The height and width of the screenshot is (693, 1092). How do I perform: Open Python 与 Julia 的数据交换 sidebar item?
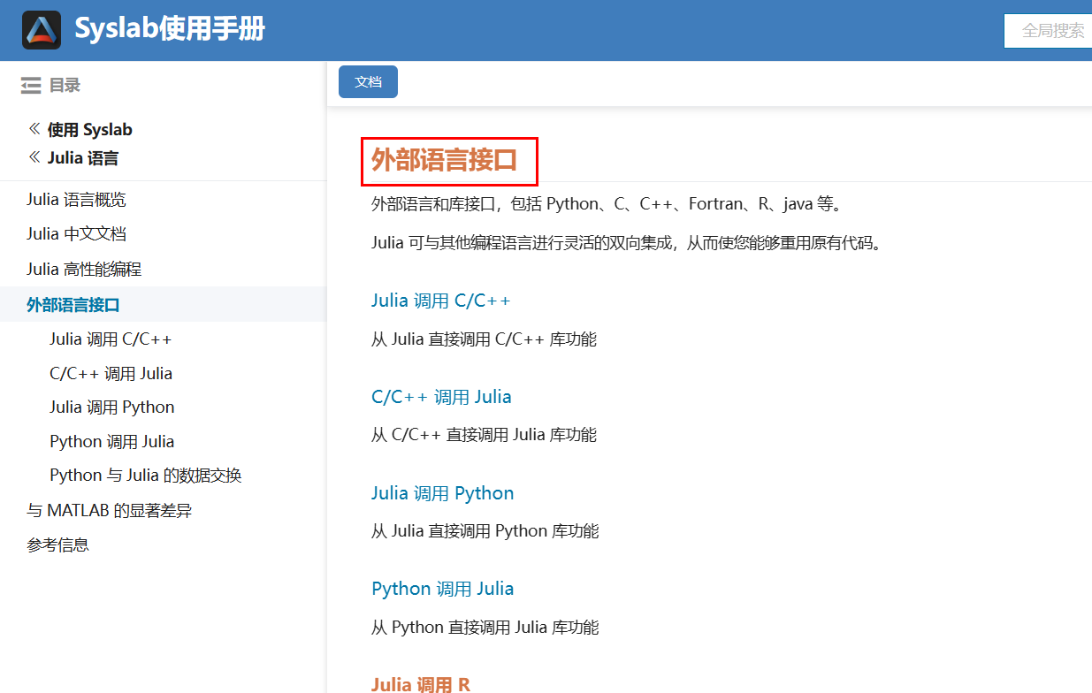(x=146, y=475)
